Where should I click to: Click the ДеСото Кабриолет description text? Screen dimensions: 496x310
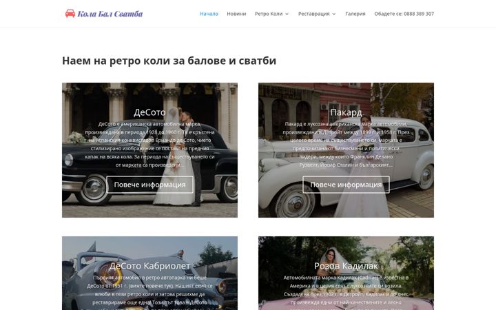coord(149,291)
